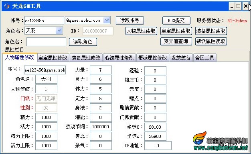Expand the 角色名 天羽 combo box
The image size is (251, 154).
click(x=59, y=31)
